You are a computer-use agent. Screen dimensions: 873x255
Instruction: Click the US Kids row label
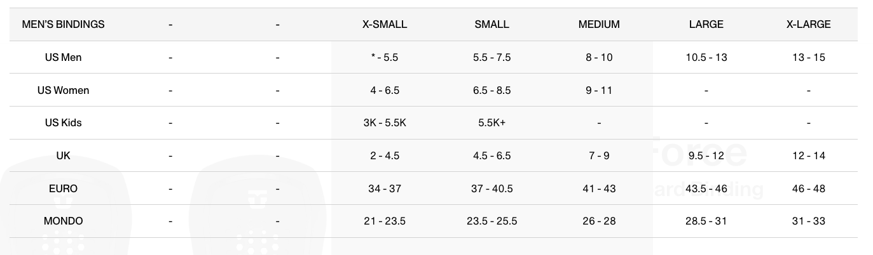pyautogui.click(x=63, y=122)
